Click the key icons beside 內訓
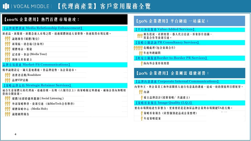251x141 pixels. click(140, 92)
